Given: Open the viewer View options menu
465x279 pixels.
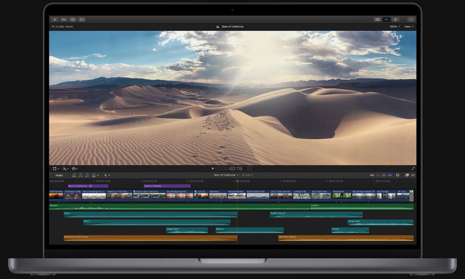Looking at the screenshot, I should point(409,26).
